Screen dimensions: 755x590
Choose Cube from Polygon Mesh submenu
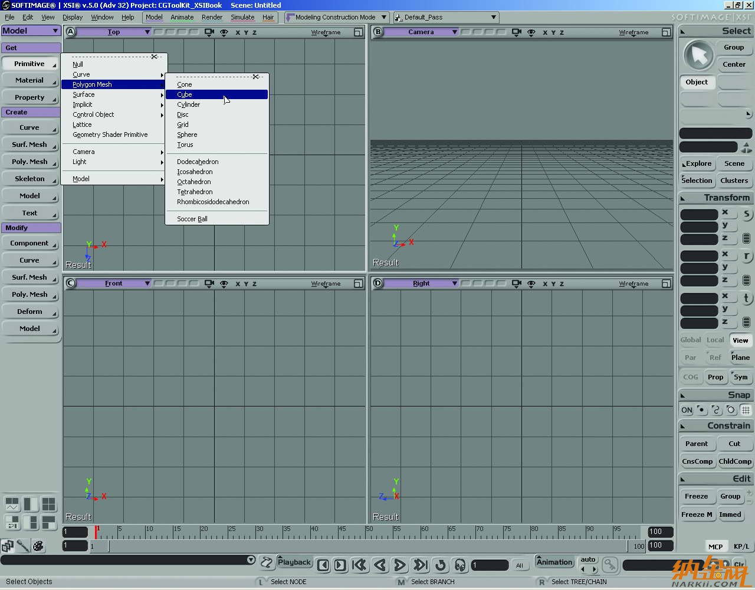tap(216, 94)
